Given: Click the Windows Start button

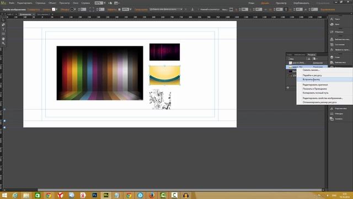Looking at the screenshot, I should [4, 195].
